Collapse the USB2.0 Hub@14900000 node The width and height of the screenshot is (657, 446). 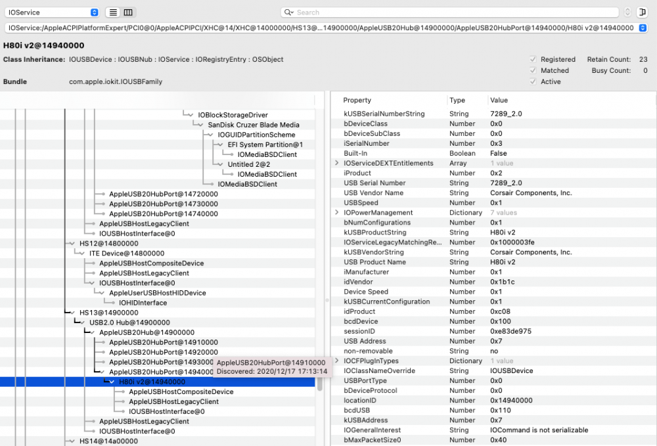[x=83, y=323]
